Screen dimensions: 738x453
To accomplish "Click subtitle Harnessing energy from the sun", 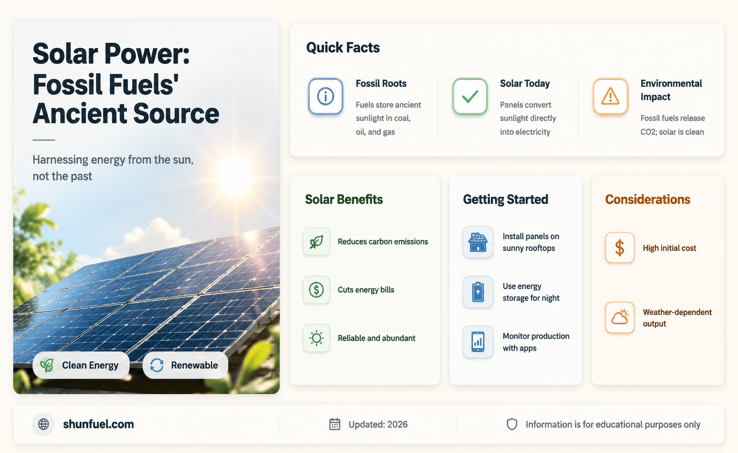I will pos(113,168).
